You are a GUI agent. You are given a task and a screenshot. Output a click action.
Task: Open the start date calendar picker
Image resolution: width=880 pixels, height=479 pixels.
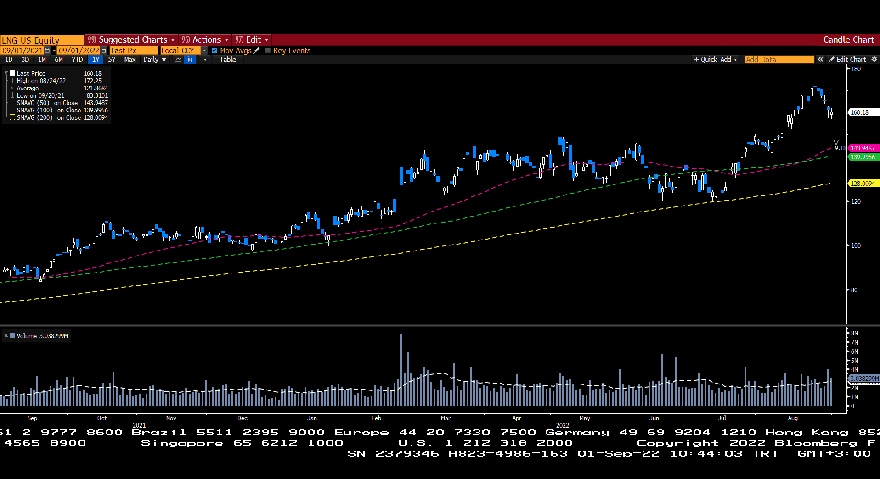47,50
